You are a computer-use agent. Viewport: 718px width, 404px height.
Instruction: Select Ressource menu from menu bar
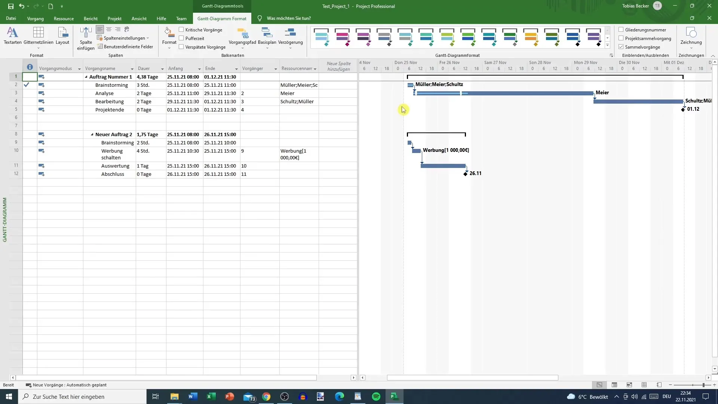(64, 18)
